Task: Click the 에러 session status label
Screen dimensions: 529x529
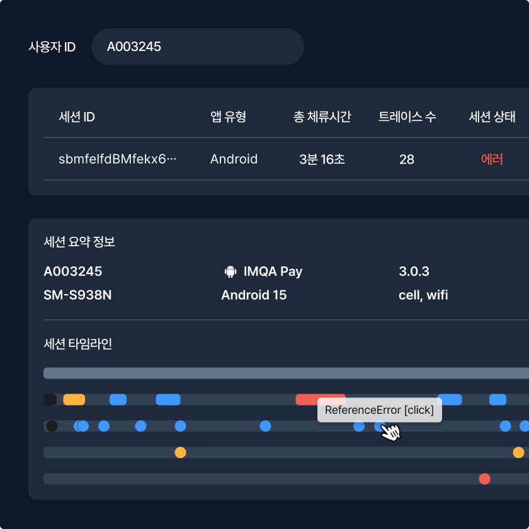Action: click(492, 159)
